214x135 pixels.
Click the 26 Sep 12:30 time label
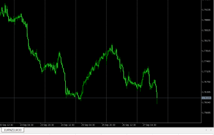pyautogui.click(x=129, y=125)
